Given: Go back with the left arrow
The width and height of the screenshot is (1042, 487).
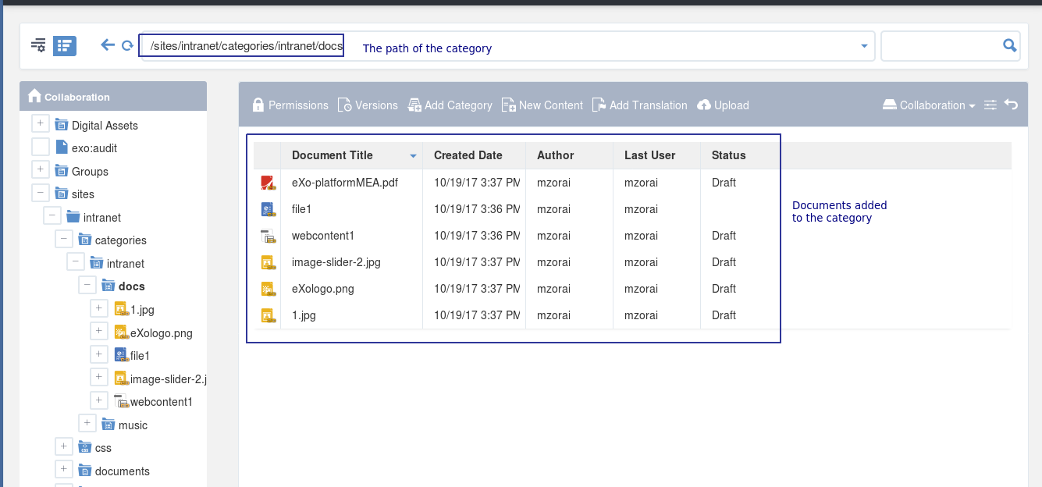Looking at the screenshot, I should pyautogui.click(x=108, y=45).
